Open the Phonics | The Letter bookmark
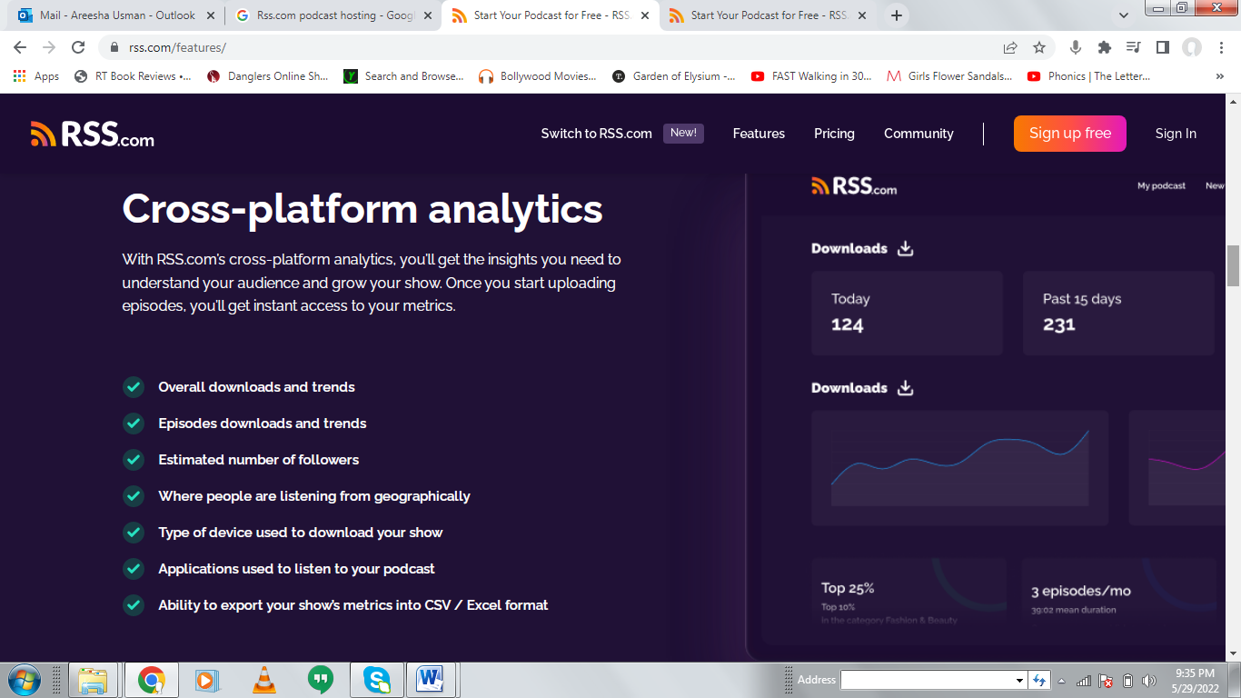The image size is (1241, 698). (1088, 76)
